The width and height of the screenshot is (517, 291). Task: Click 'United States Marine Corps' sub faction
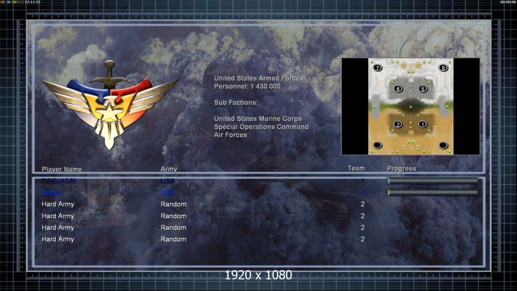coord(258,119)
